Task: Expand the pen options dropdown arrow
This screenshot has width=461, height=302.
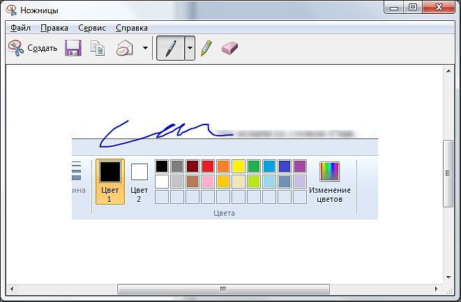Action: (x=190, y=48)
